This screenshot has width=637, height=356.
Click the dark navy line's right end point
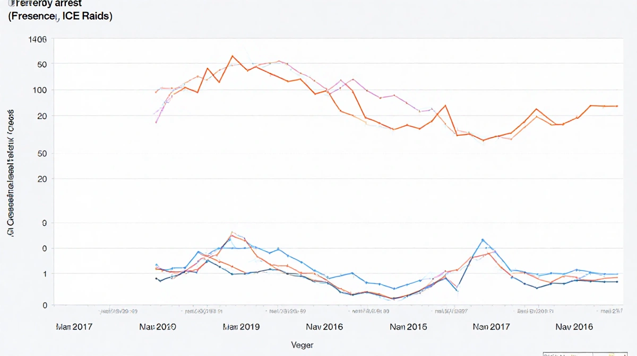pyautogui.click(x=617, y=282)
